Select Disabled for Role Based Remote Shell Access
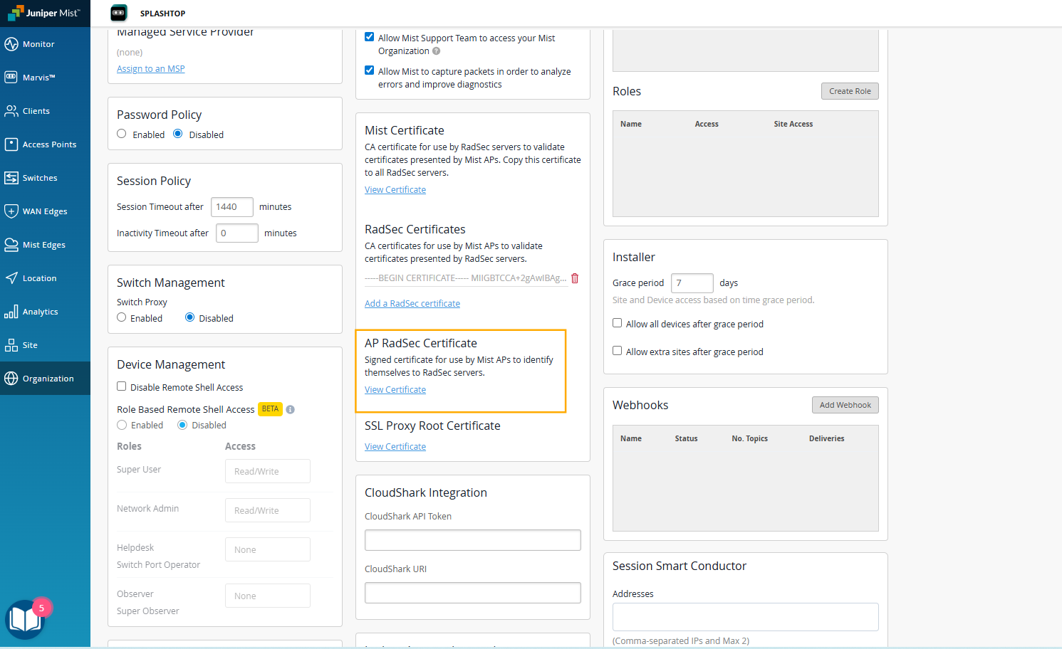The height and width of the screenshot is (649, 1062). pyautogui.click(x=182, y=425)
